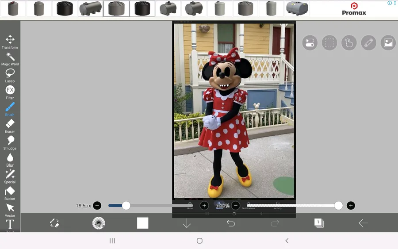Select the Bucket fill tool
Image resolution: width=398 pixels, height=249 pixels.
tap(10, 193)
